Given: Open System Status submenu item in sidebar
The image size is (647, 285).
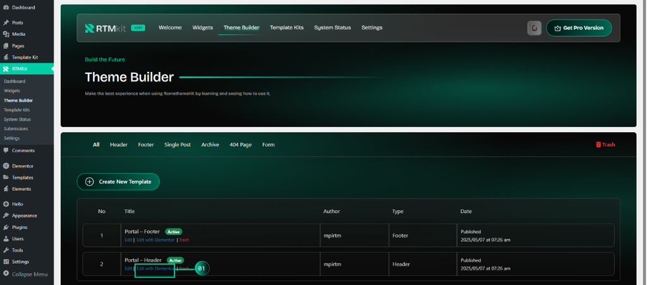Looking at the screenshot, I should (17, 119).
